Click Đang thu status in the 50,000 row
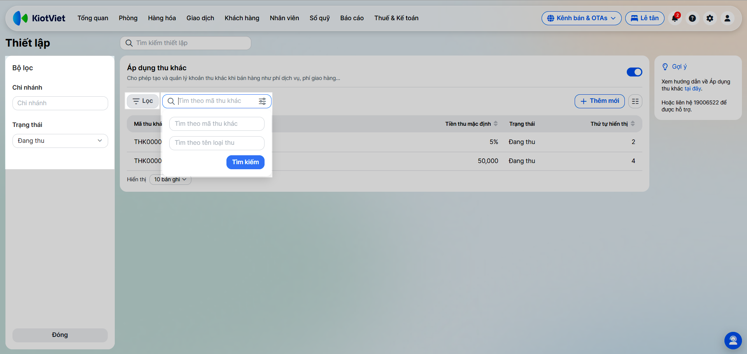The image size is (747, 354). coord(522,161)
